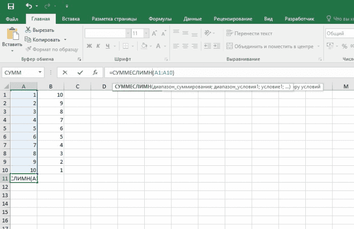Screen dimensions: 354x229
Task: Select cell B1 containing 10
Action: pyautogui.click(x=50, y=95)
